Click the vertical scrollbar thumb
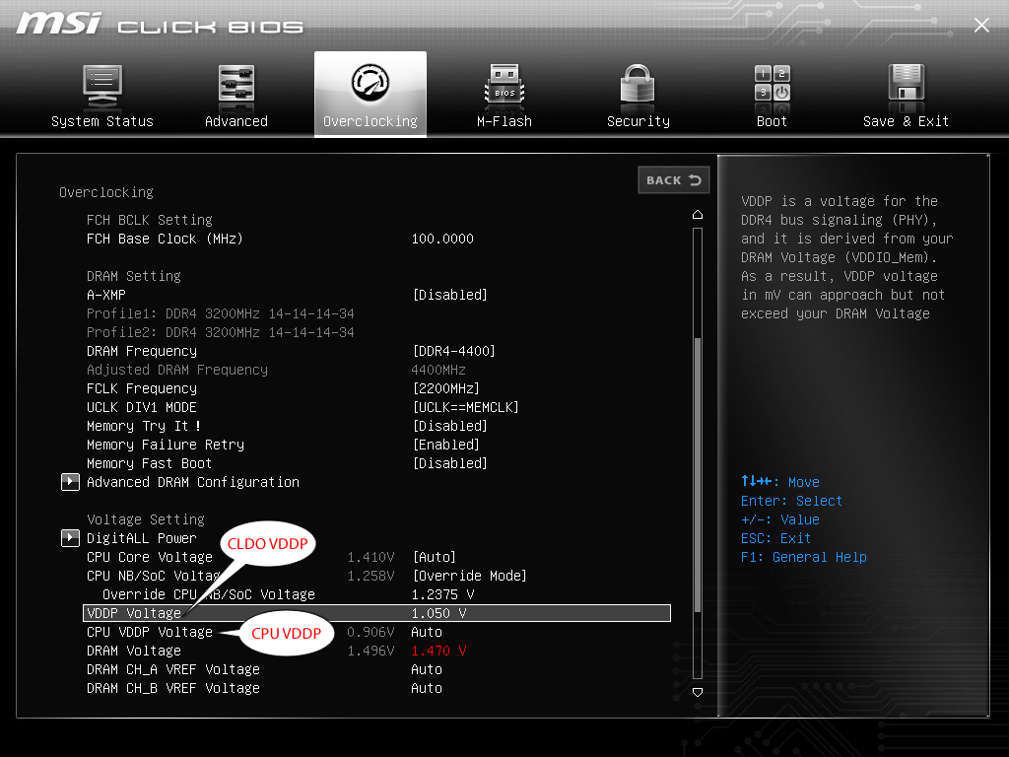1009x757 pixels. (x=698, y=475)
